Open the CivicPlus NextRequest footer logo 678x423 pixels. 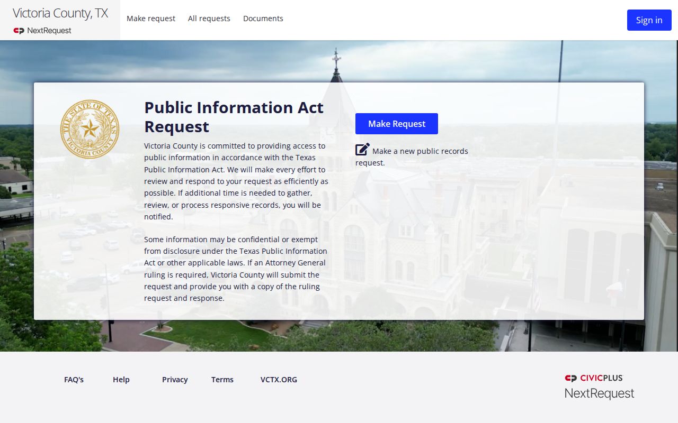coord(599,387)
